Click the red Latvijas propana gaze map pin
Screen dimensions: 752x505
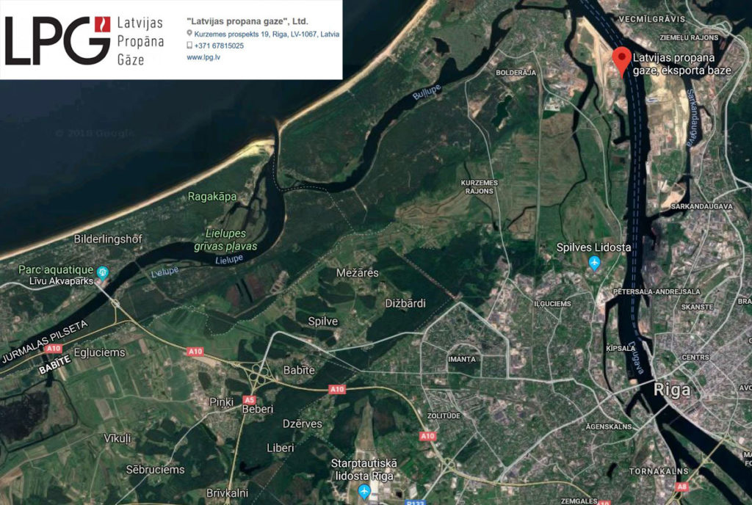(622, 62)
